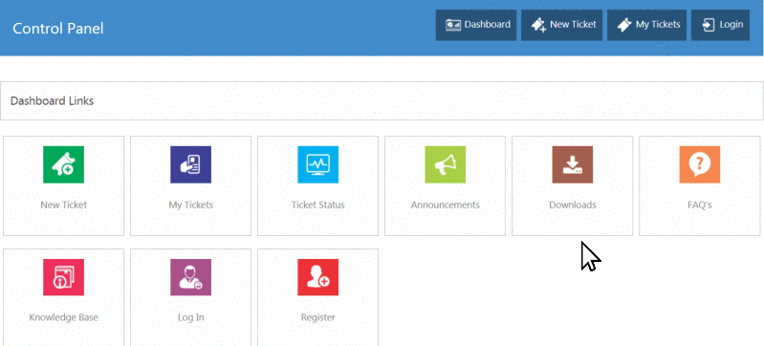Open New Ticket from the header bar
Image resolution: width=764 pixels, height=346 pixels.
[562, 25]
